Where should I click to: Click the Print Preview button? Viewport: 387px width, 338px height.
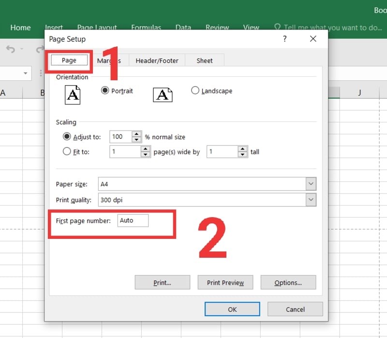[225, 282]
